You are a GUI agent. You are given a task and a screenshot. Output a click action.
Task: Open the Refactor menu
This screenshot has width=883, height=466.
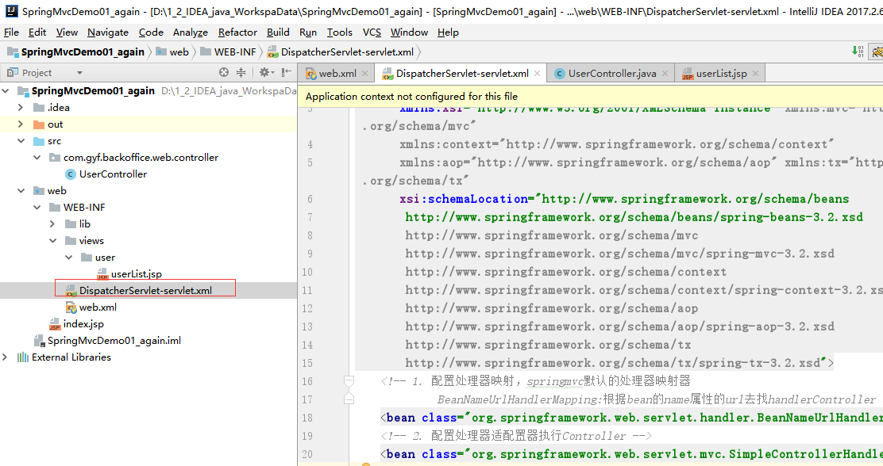coord(237,32)
